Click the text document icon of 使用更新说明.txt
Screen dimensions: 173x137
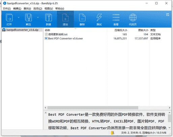click(46, 34)
